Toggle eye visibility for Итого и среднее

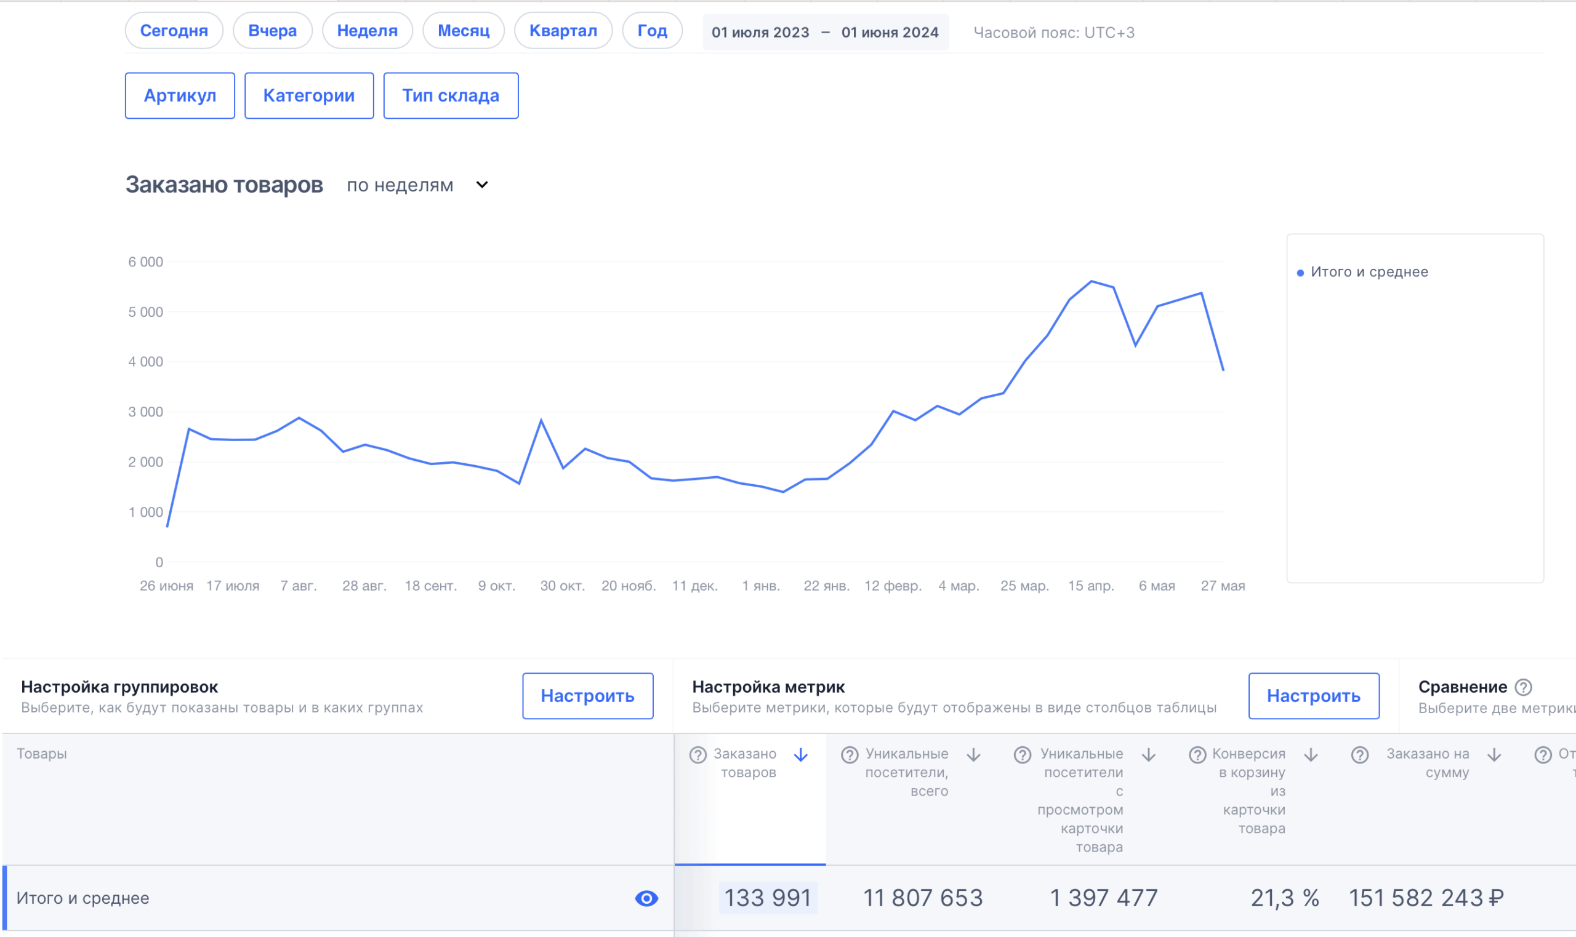pyautogui.click(x=646, y=898)
